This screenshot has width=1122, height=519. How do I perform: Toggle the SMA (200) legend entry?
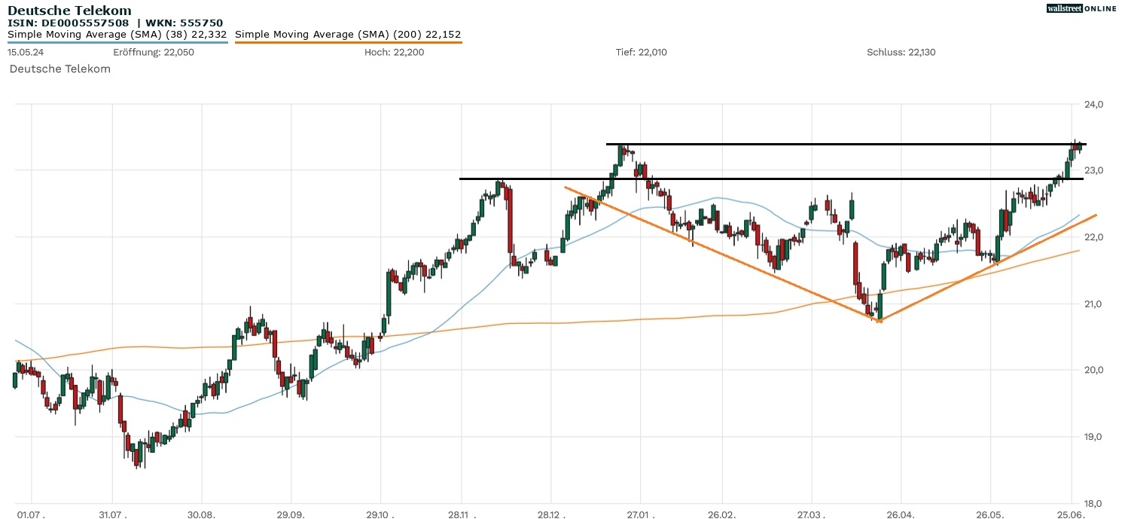348,35
